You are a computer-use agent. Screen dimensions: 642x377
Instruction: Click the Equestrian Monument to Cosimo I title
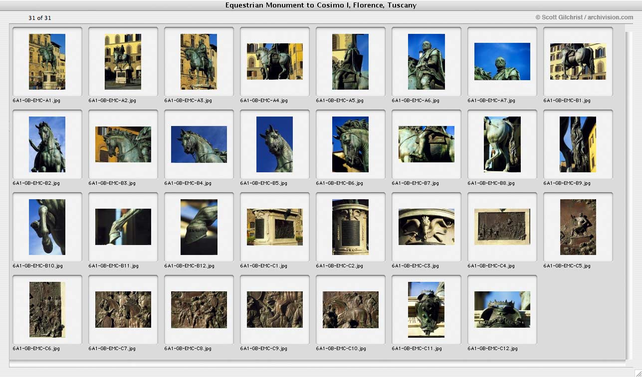point(321,5)
